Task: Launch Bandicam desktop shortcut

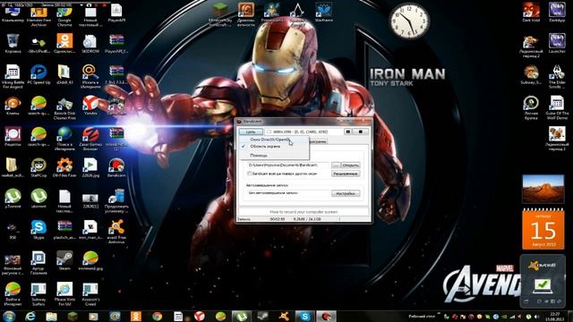Action: point(116,167)
